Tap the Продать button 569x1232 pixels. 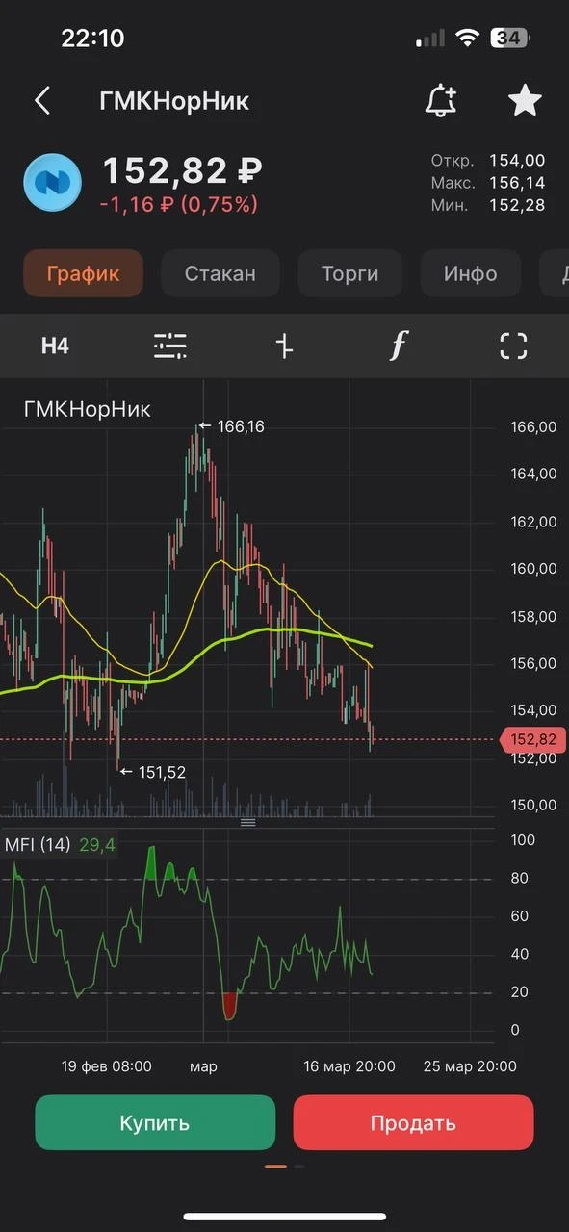pyautogui.click(x=413, y=1122)
